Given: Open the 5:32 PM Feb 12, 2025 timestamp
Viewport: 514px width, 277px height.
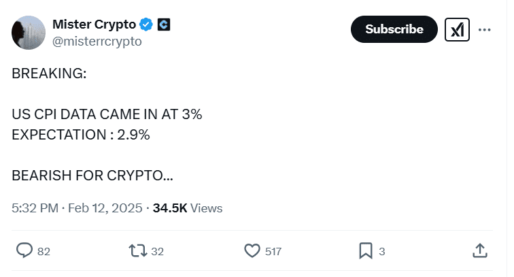Looking at the screenshot, I should [x=77, y=208].
